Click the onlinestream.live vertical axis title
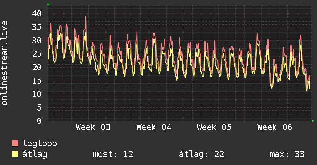The height and width of the screenshot is (165, 317). [x=4, y=63]
